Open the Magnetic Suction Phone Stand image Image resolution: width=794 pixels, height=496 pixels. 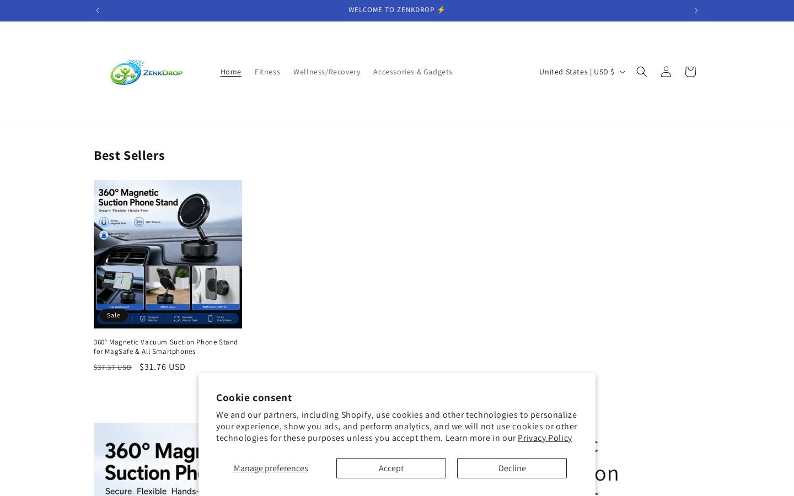[168, 254]
